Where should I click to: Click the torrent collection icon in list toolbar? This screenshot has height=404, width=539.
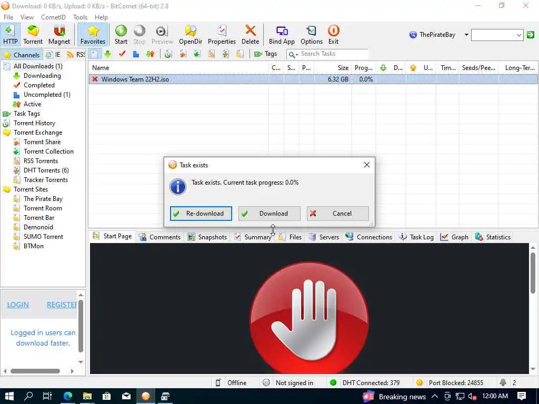point(197,54)
